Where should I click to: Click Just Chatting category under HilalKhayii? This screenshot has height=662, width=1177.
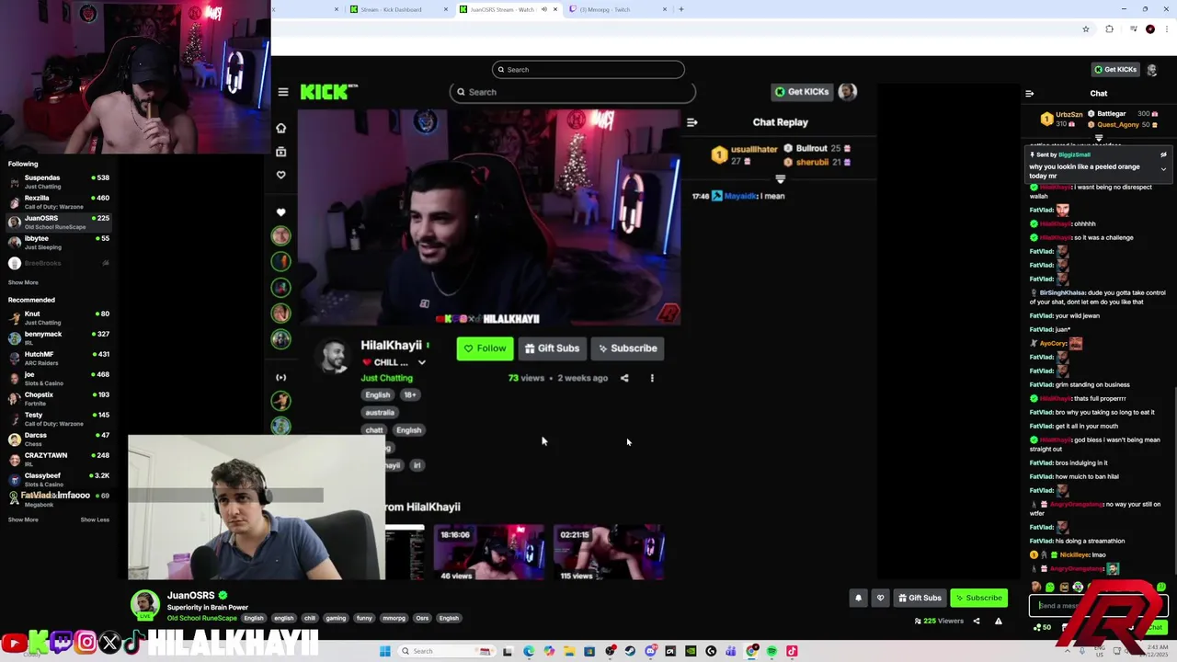click(387, 378)
